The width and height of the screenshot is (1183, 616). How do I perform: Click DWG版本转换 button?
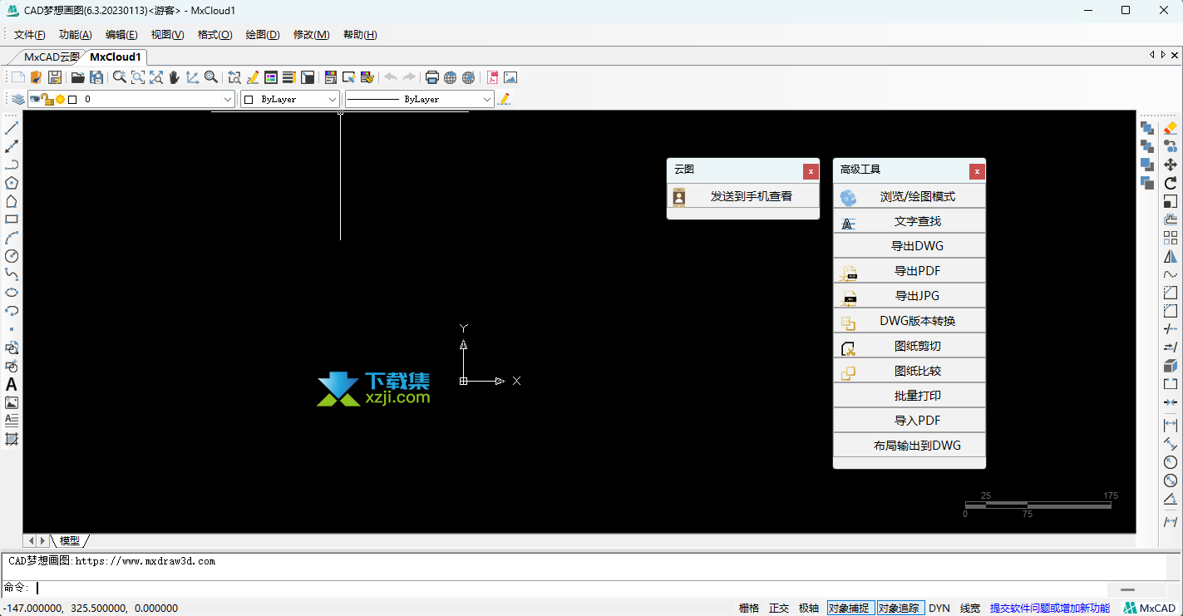909,321
